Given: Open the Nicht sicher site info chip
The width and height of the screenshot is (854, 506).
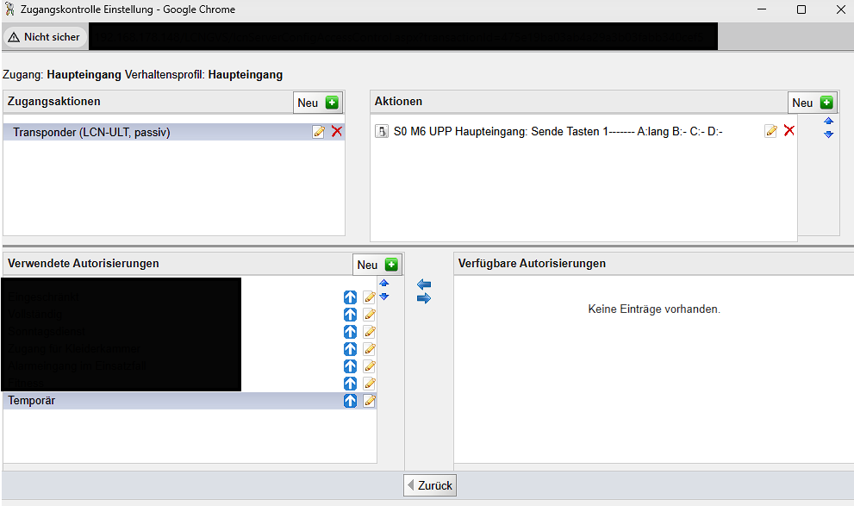Looking at the screenshot, I should tap(45, 37).
